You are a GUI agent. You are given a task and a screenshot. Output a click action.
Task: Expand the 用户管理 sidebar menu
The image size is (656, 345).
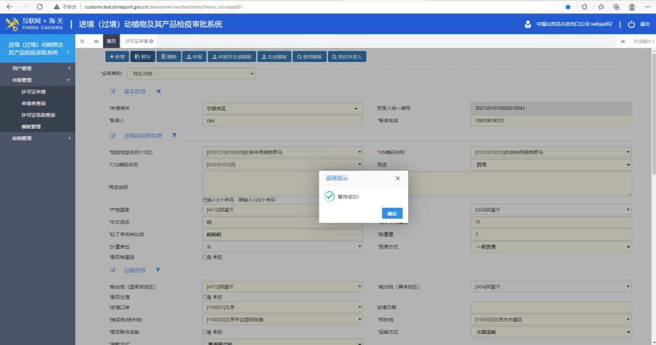[x=38, y=68]
